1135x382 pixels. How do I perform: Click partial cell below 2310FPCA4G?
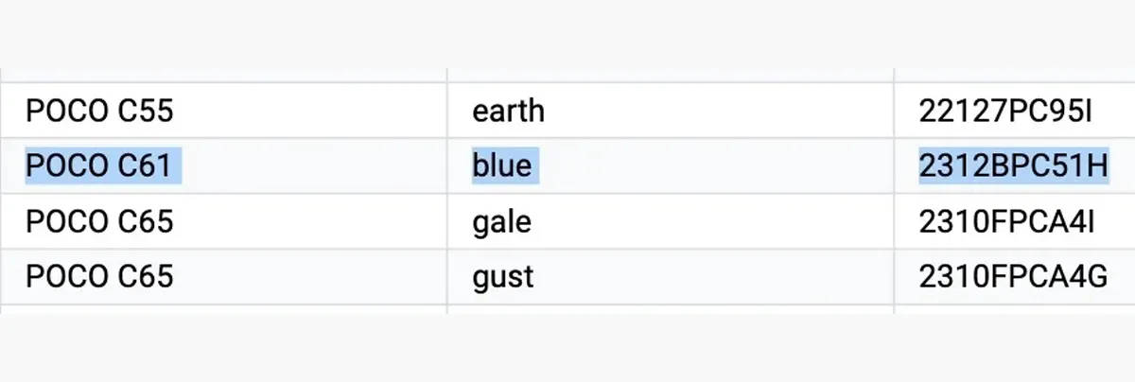click(x=1015, y=309)
